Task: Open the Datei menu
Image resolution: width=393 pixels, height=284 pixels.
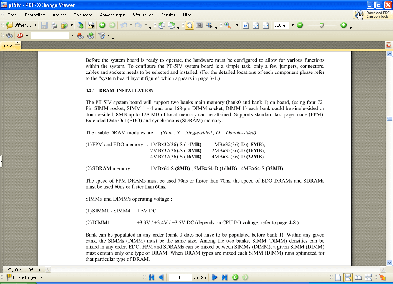Action: 13,15
